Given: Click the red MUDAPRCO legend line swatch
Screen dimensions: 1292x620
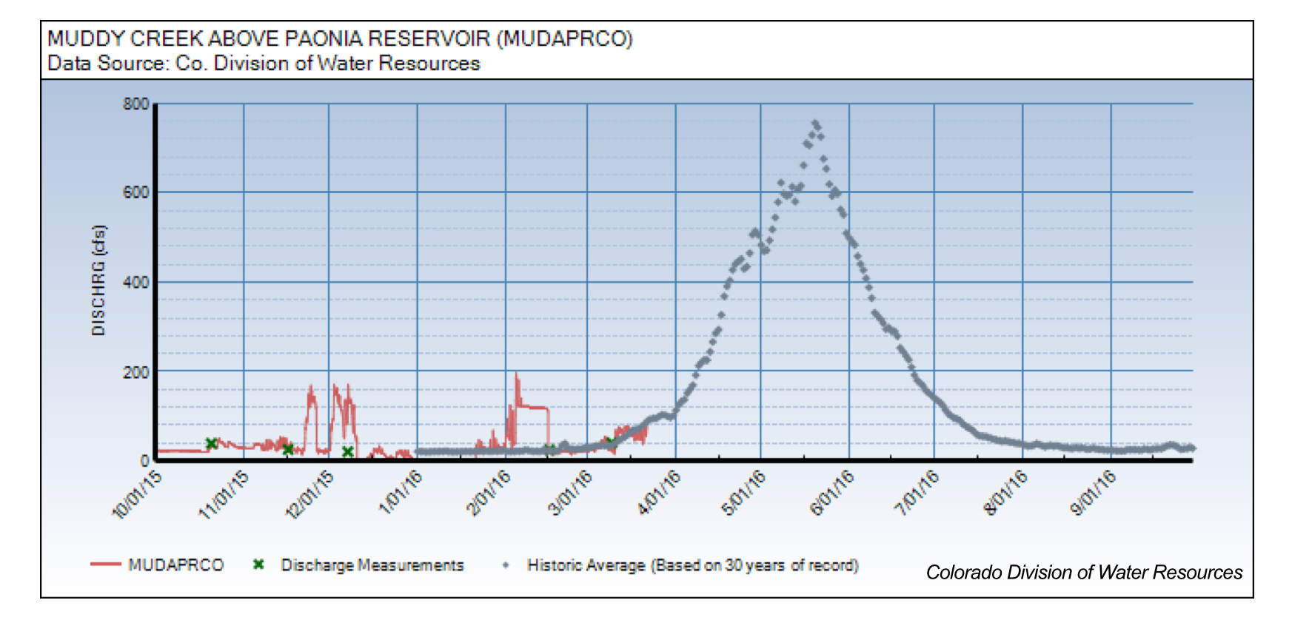Looking at the screenshot, I should point(105,565).
